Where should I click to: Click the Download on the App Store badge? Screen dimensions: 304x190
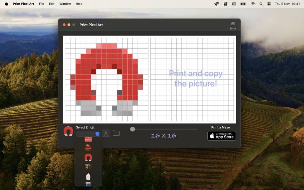[222, 136]
